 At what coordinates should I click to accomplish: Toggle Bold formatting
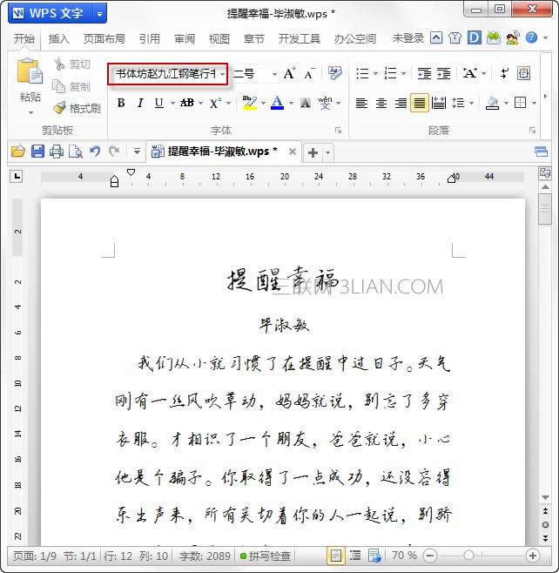click(121, 103)
